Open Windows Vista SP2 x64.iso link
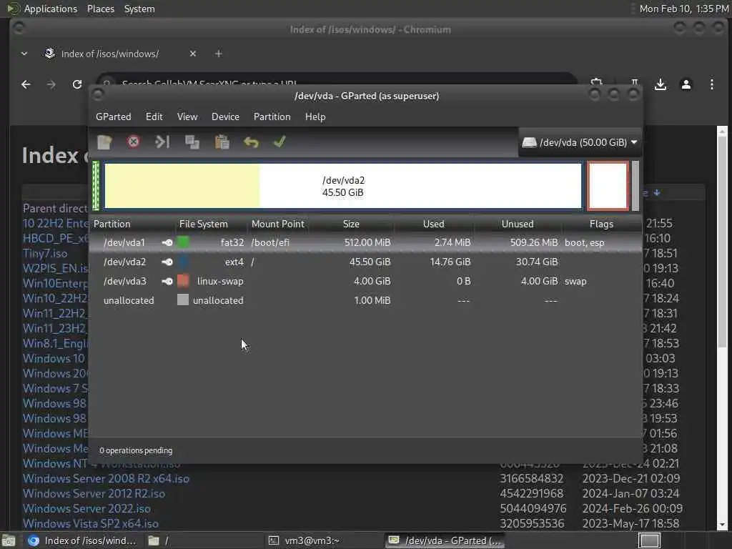The image size is (732, 549). pos(91,523)
